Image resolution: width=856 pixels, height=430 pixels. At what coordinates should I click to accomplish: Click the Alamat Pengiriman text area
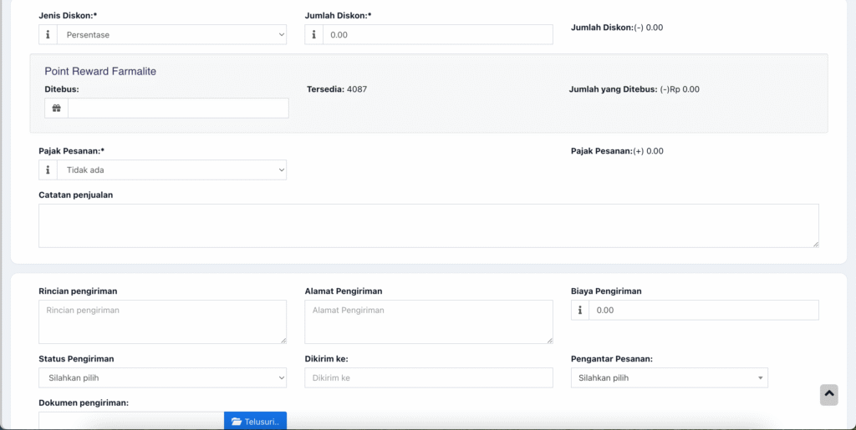(428, 321)
